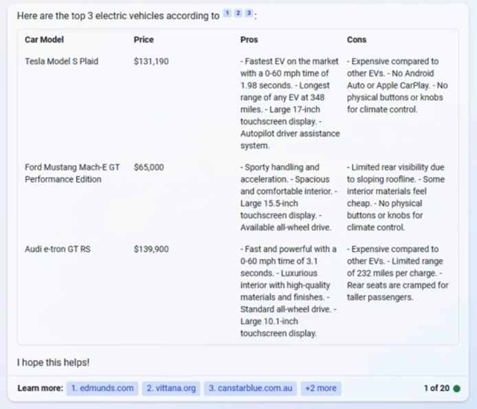Image resolution: width=477 pixels, height=409 pixels.
Task: Open the canstarblue.com.au source link
Action: click(x=250, y=388)
